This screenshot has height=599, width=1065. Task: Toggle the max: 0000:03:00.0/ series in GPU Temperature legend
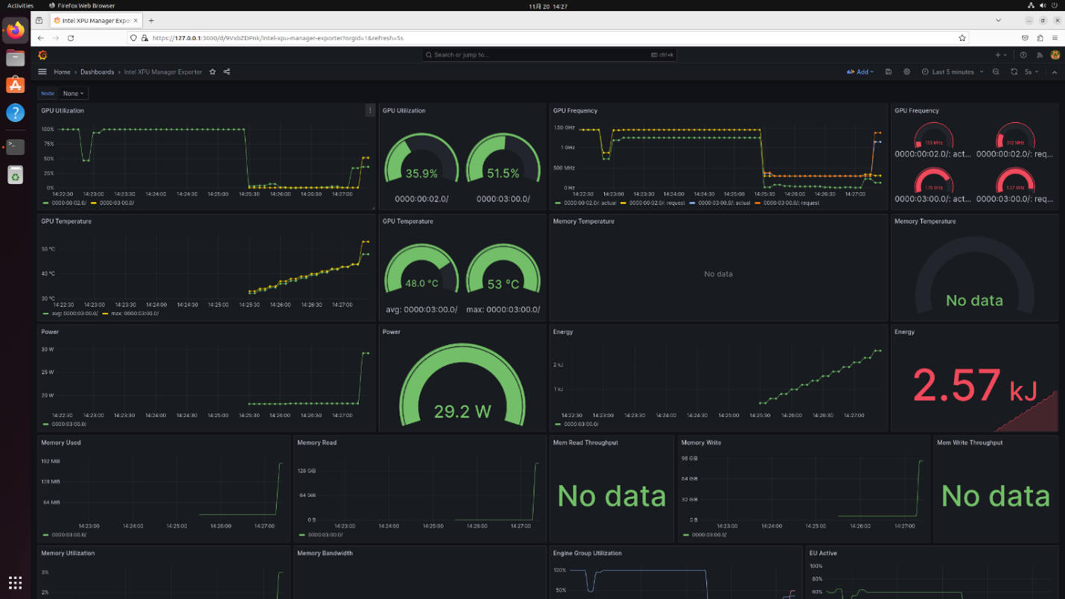click(131, 314)
